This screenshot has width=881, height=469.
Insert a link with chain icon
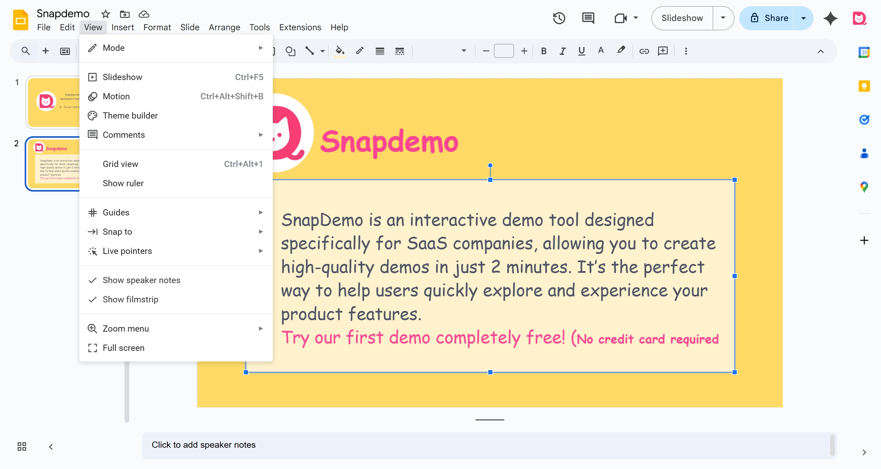(644, 51)
